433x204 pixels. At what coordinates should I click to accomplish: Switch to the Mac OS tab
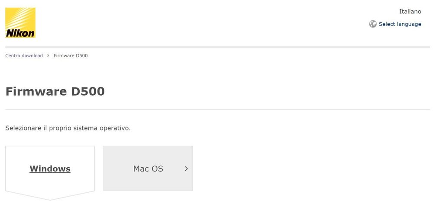pos(148,168)
